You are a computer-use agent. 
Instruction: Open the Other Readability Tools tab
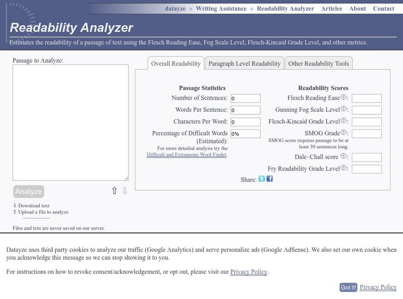318,63
